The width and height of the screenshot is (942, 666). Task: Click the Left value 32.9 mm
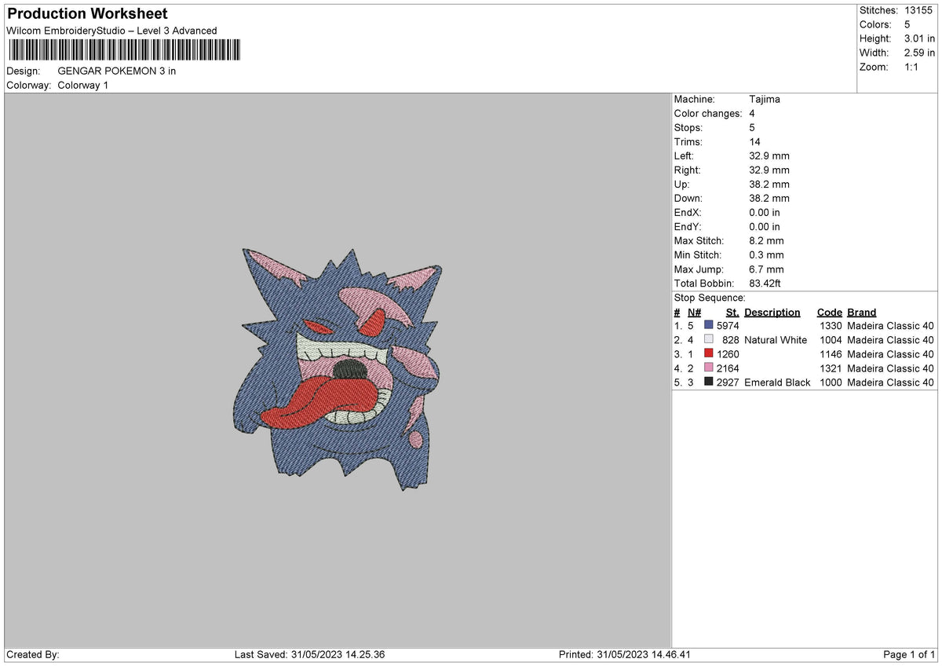[x=769, y=156]
